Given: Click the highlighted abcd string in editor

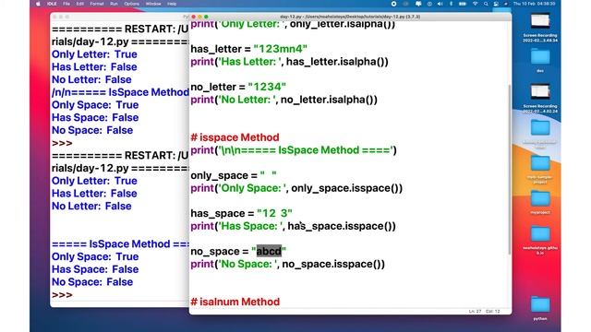Looking at the screenshot, I should coord(269,251).
